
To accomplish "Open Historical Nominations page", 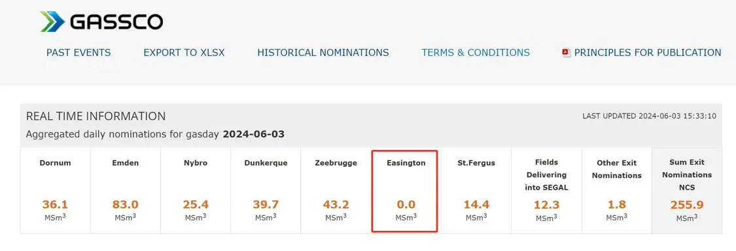I will coord(323,53).
